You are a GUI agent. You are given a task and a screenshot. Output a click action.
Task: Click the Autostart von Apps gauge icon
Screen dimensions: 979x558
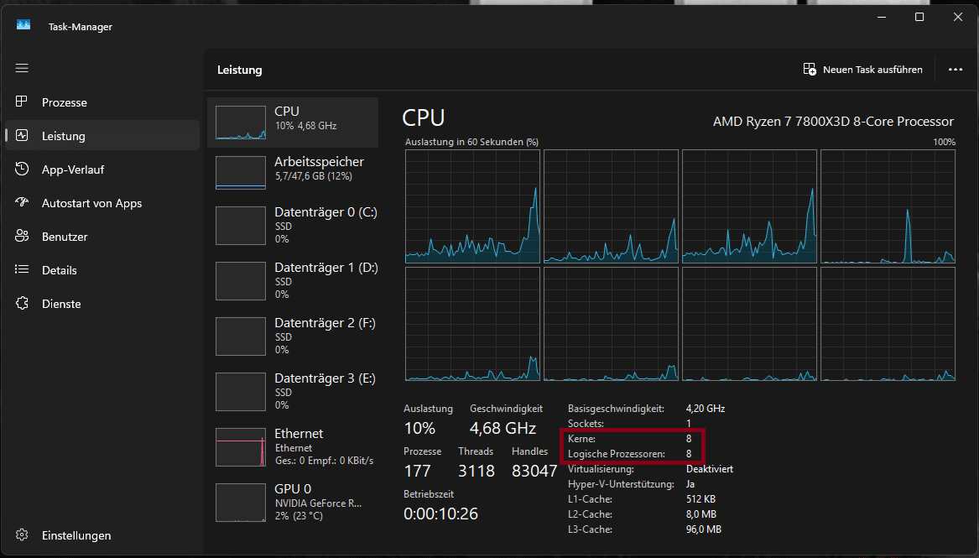point(22,202)
